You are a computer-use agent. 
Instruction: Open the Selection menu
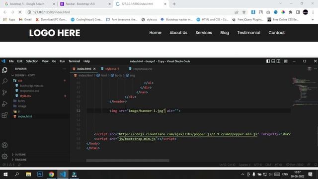(x=32, y=61)
